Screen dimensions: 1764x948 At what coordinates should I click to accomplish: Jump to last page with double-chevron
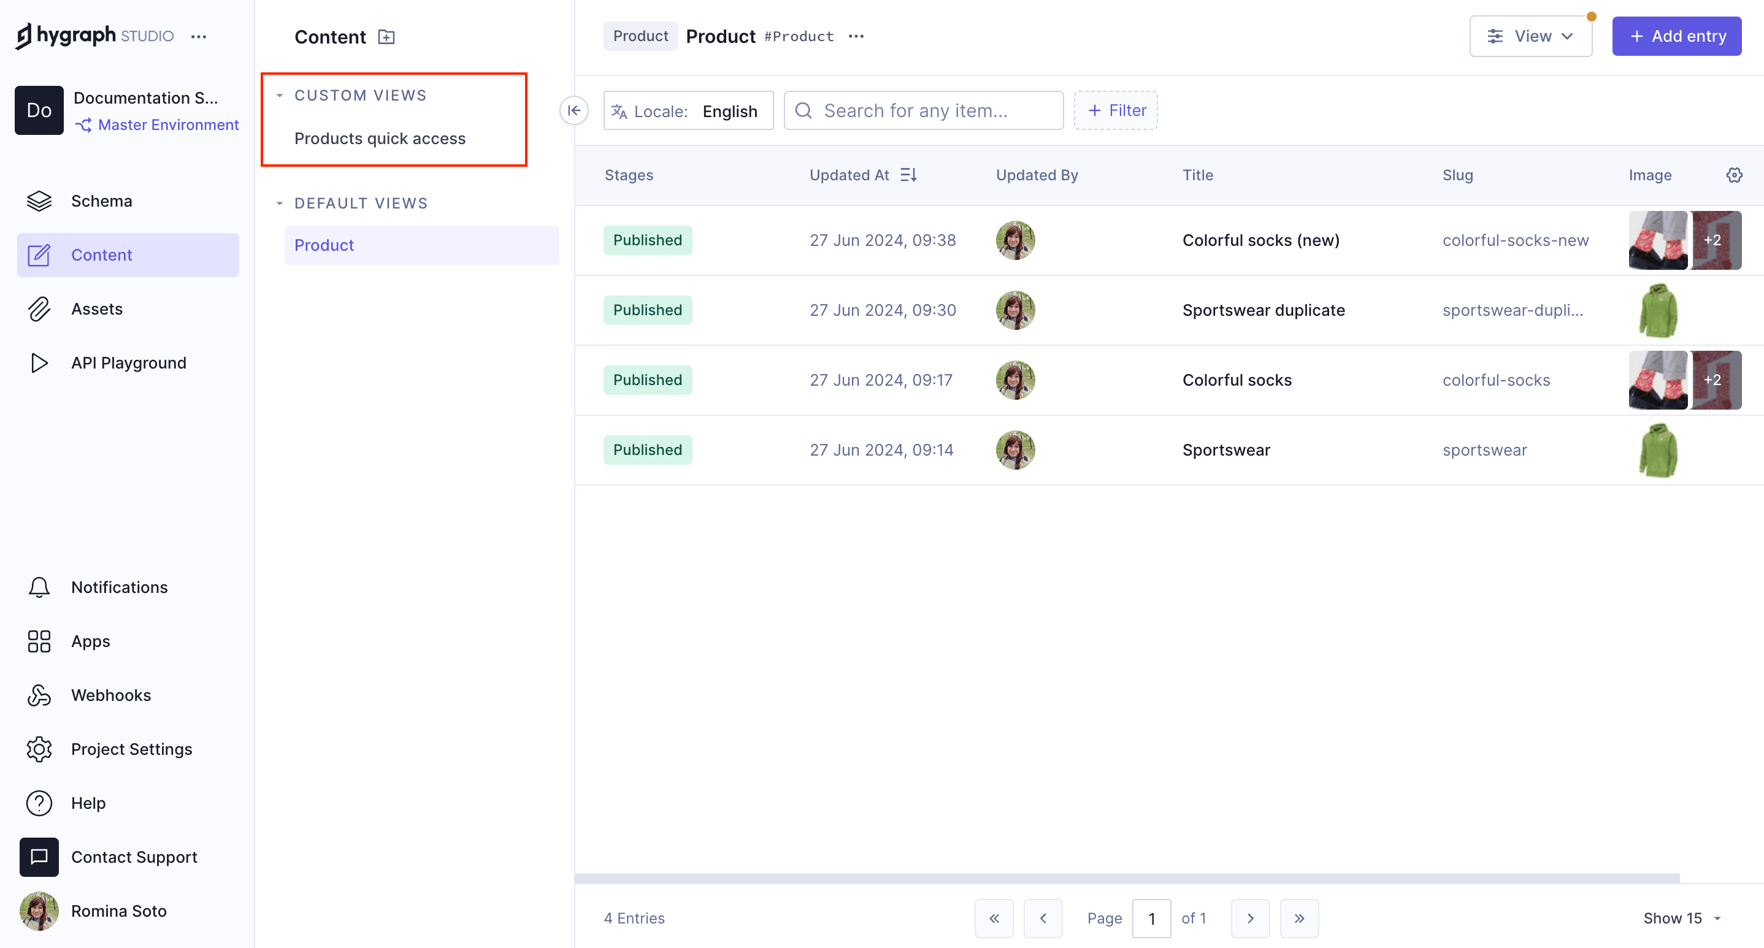(x=1299, y=918)
